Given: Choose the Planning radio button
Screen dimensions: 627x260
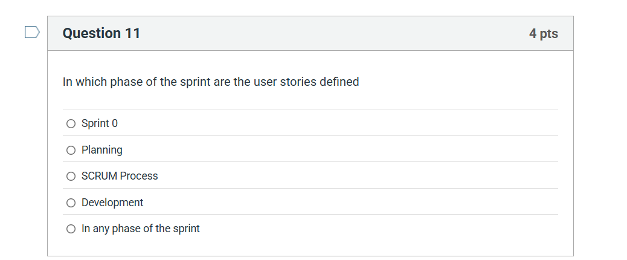Looking at the screenshot, I should coord(71,150).
